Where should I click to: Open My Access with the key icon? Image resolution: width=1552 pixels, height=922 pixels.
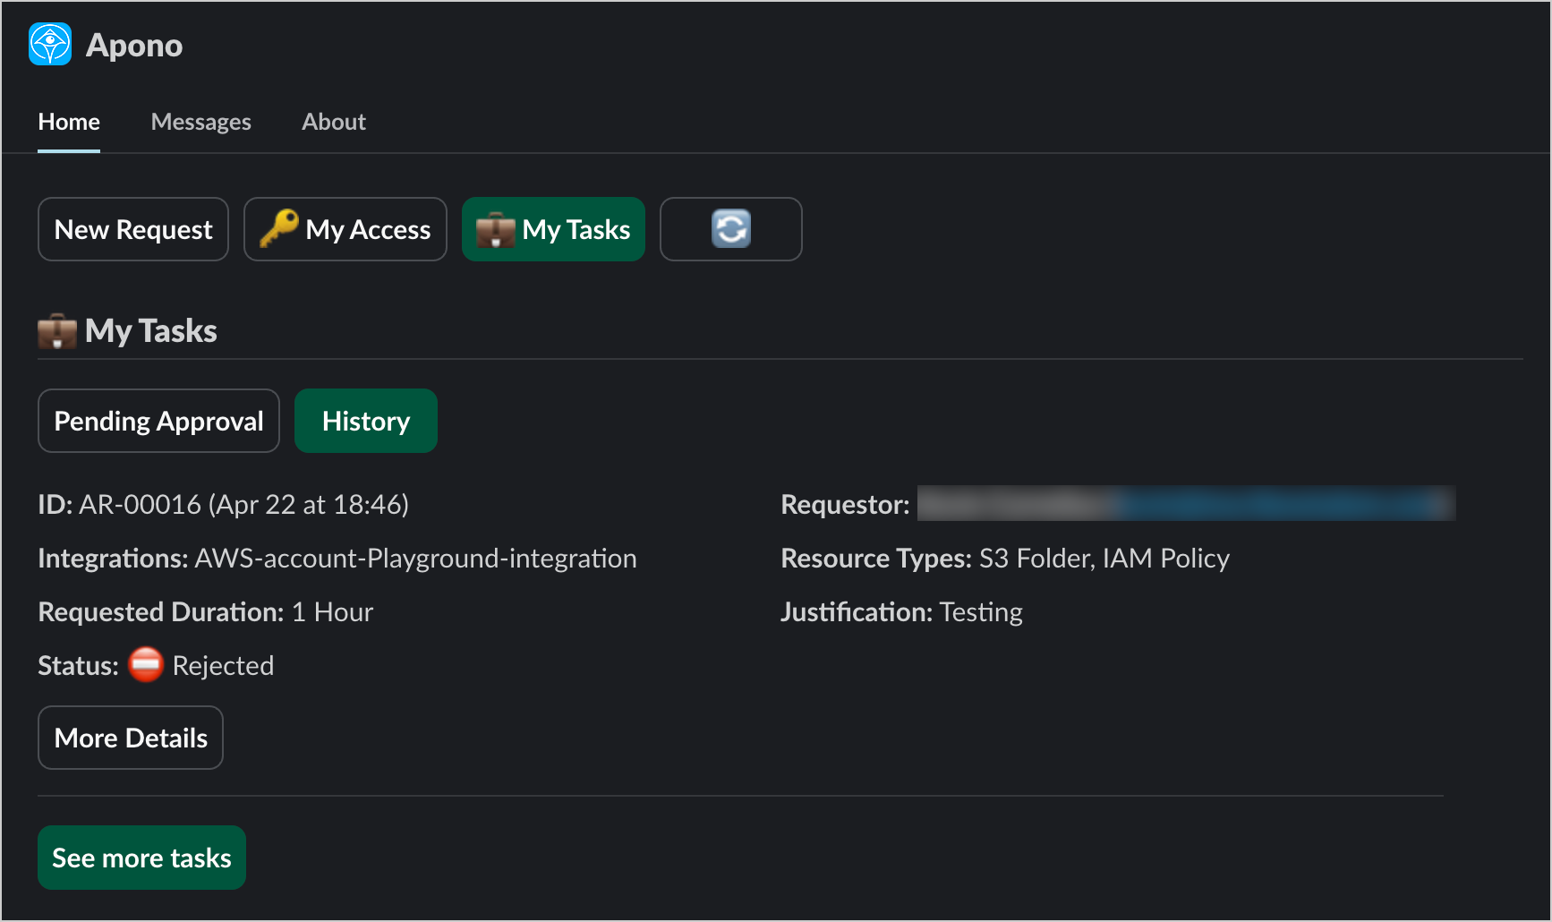[x=345, y=229]
